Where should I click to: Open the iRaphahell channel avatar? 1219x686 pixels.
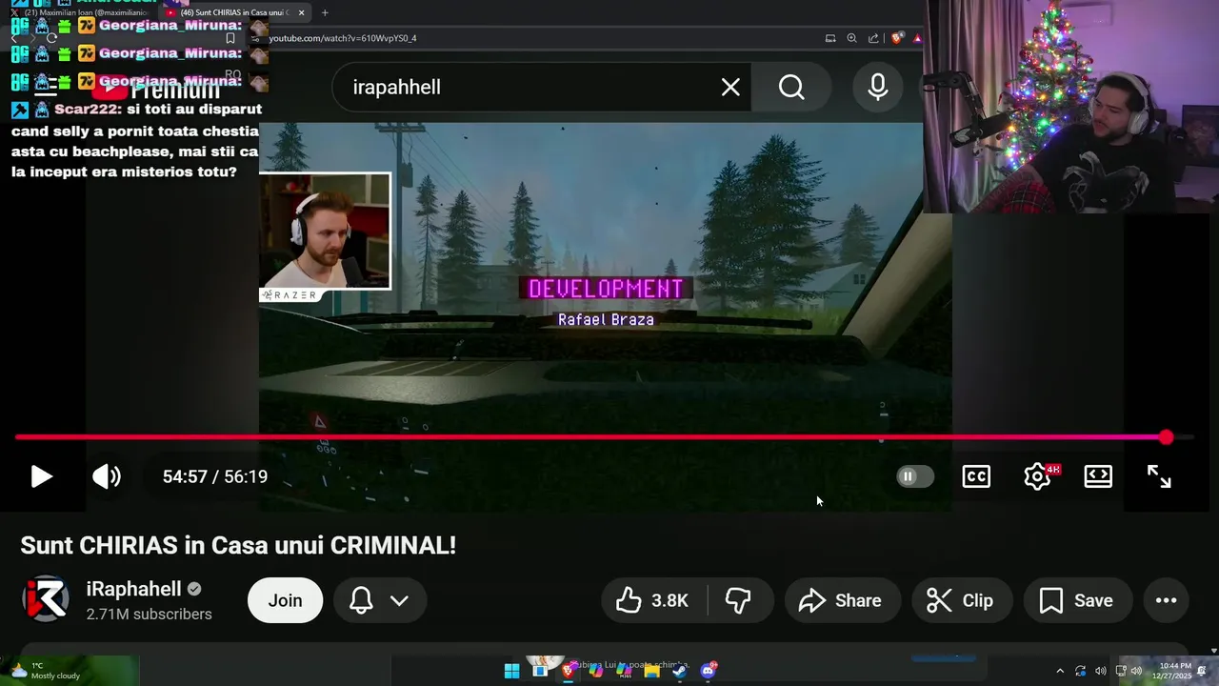pyautogui.click(x=45, y=599)
